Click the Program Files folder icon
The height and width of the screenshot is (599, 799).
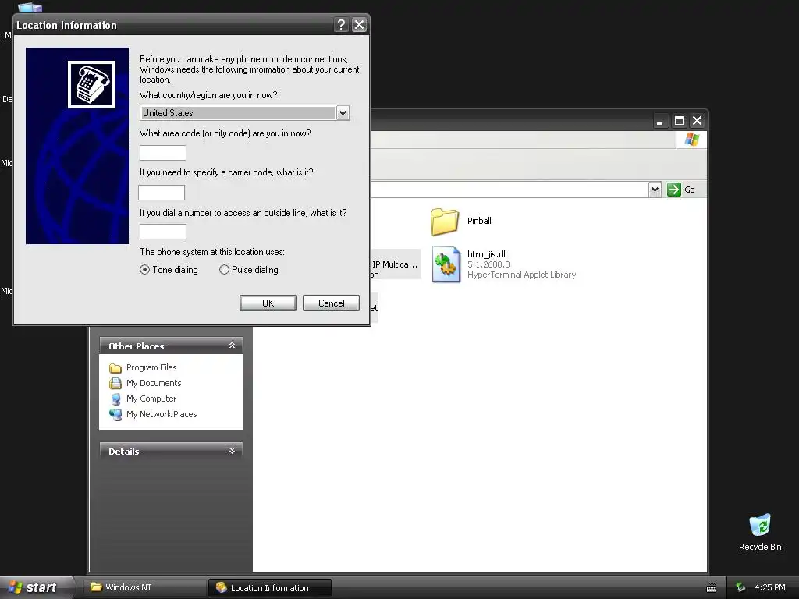115,368
